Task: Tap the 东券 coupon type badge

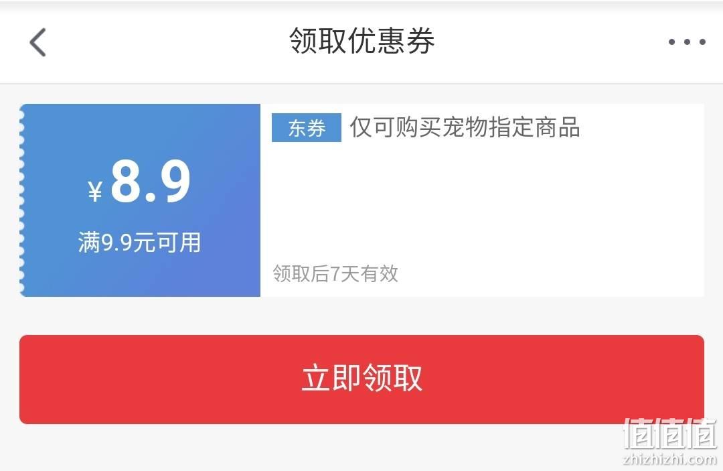Action: 307,128
